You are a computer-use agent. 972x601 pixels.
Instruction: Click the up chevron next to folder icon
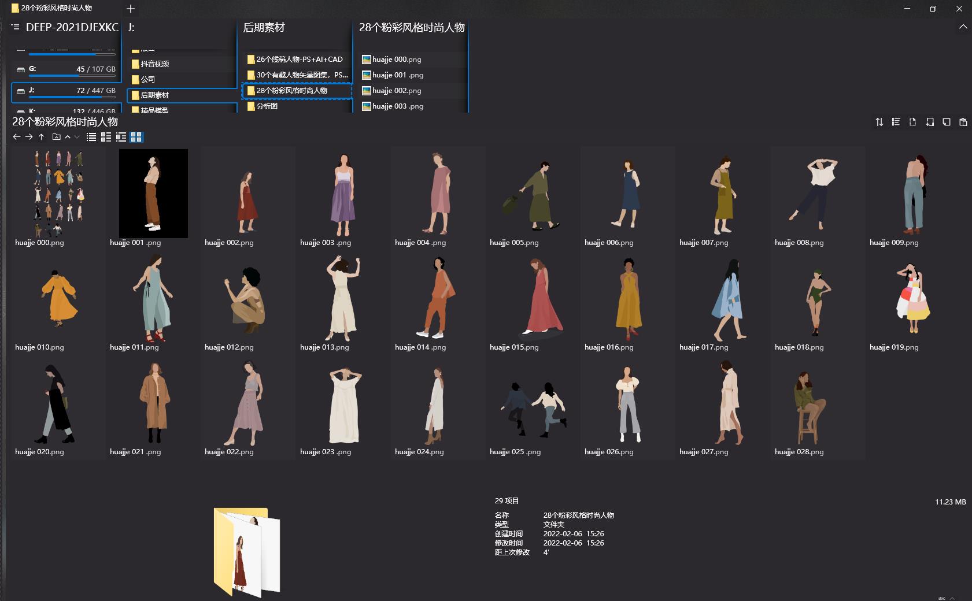tap(68, 137)
